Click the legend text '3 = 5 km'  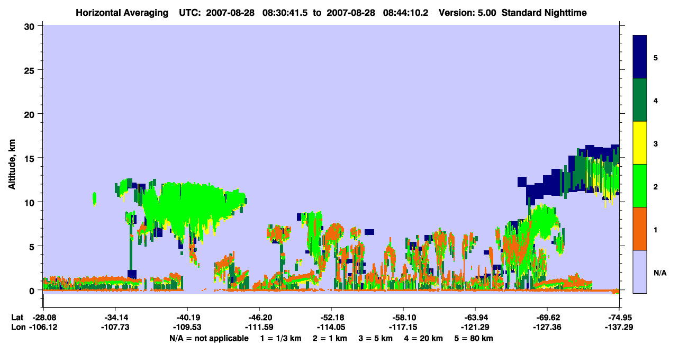[x=377, y=338]
